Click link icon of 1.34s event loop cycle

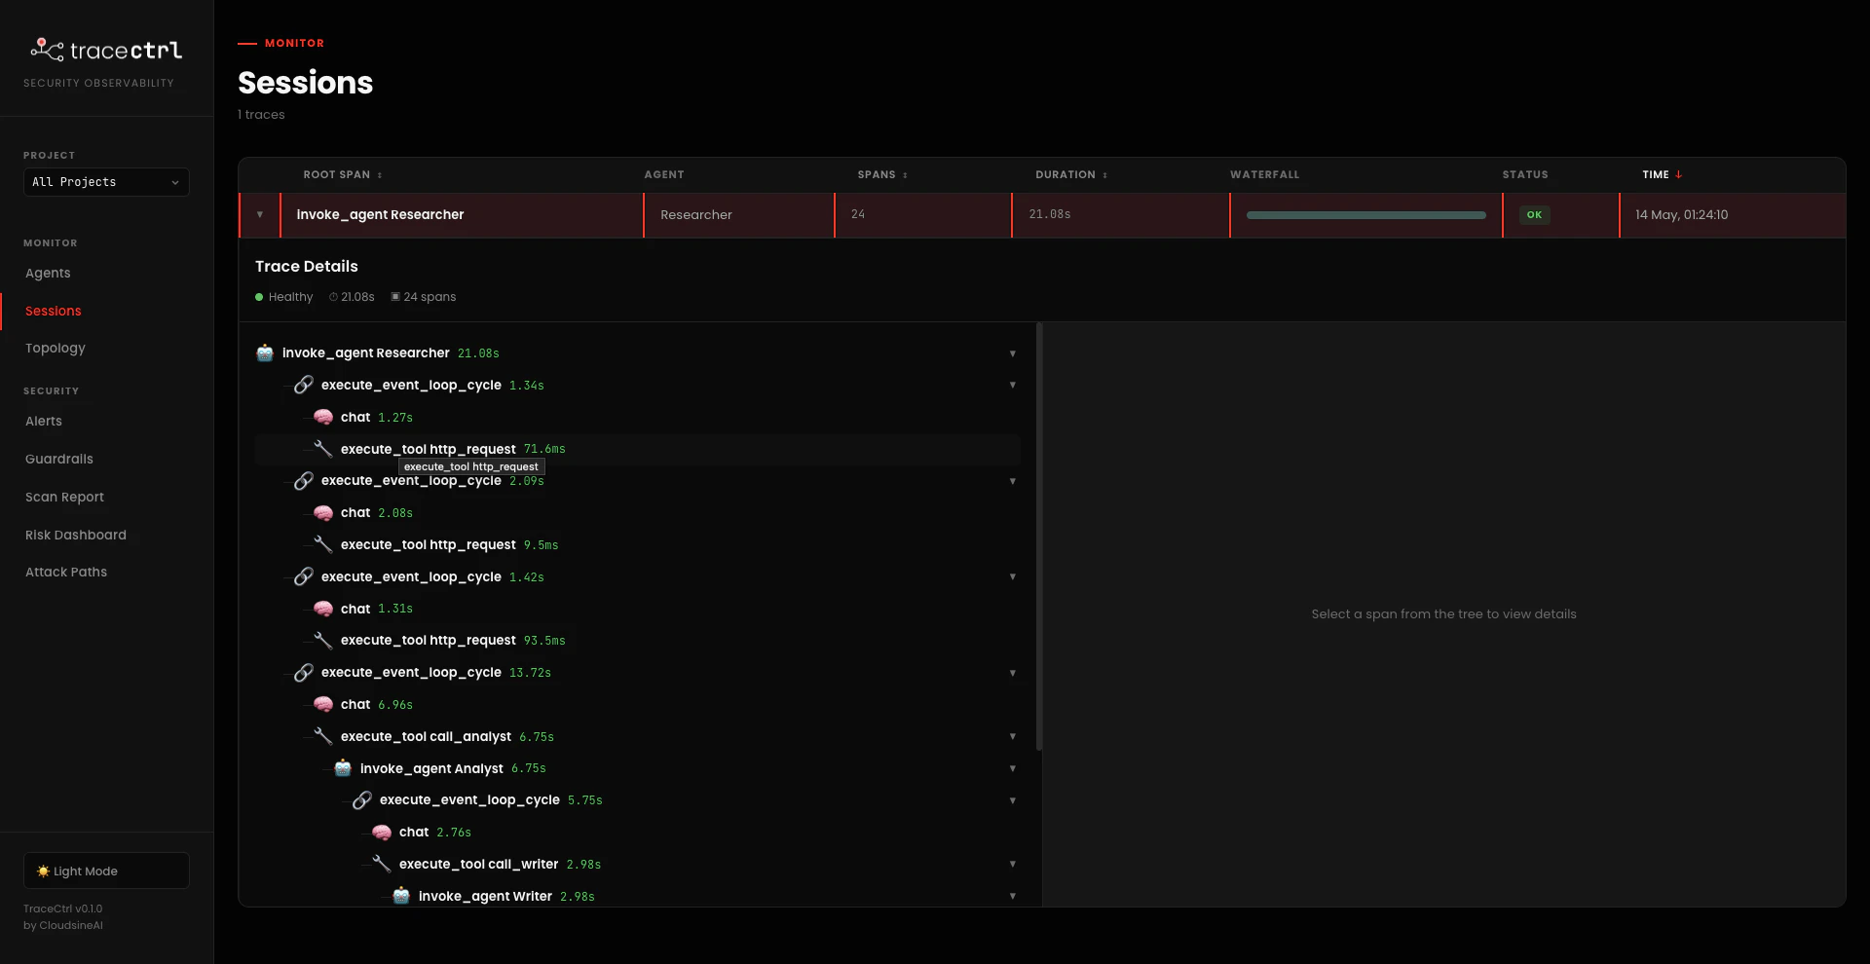pos(304,385)
